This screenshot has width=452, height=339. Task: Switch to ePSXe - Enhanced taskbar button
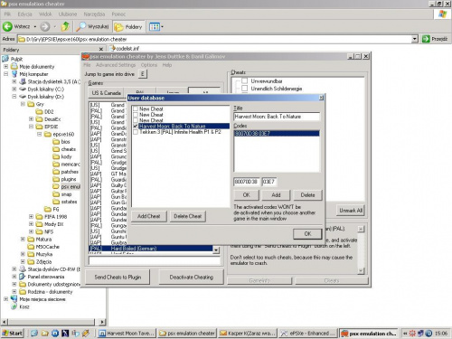308,334
